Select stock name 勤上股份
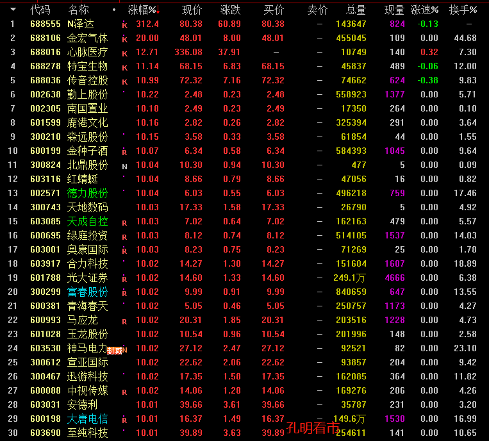Image resolution: width=489 pixels, height=441 pixels. click(87, 94)
